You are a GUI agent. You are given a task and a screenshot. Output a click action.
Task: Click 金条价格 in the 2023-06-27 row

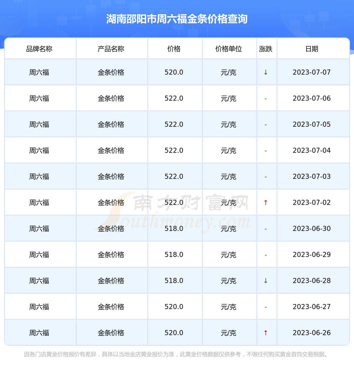point(111,307)
